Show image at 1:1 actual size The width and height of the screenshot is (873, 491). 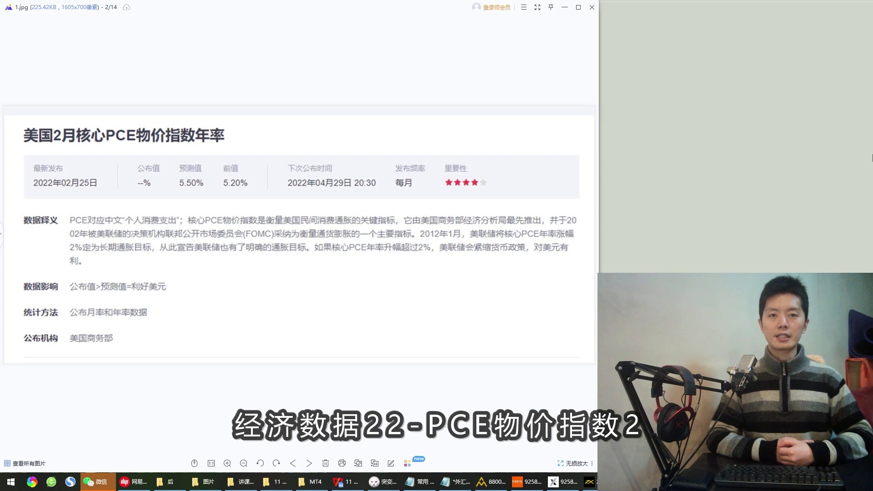pos(211,463)
